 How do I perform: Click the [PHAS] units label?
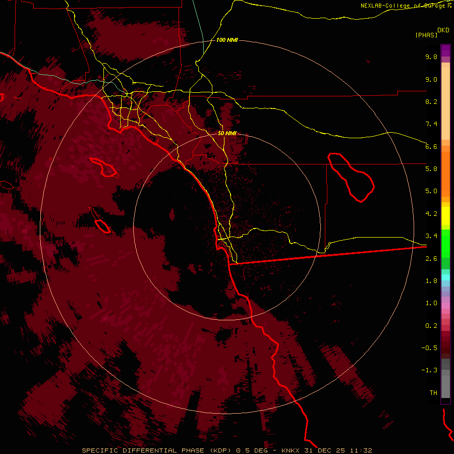click(426, 35)
